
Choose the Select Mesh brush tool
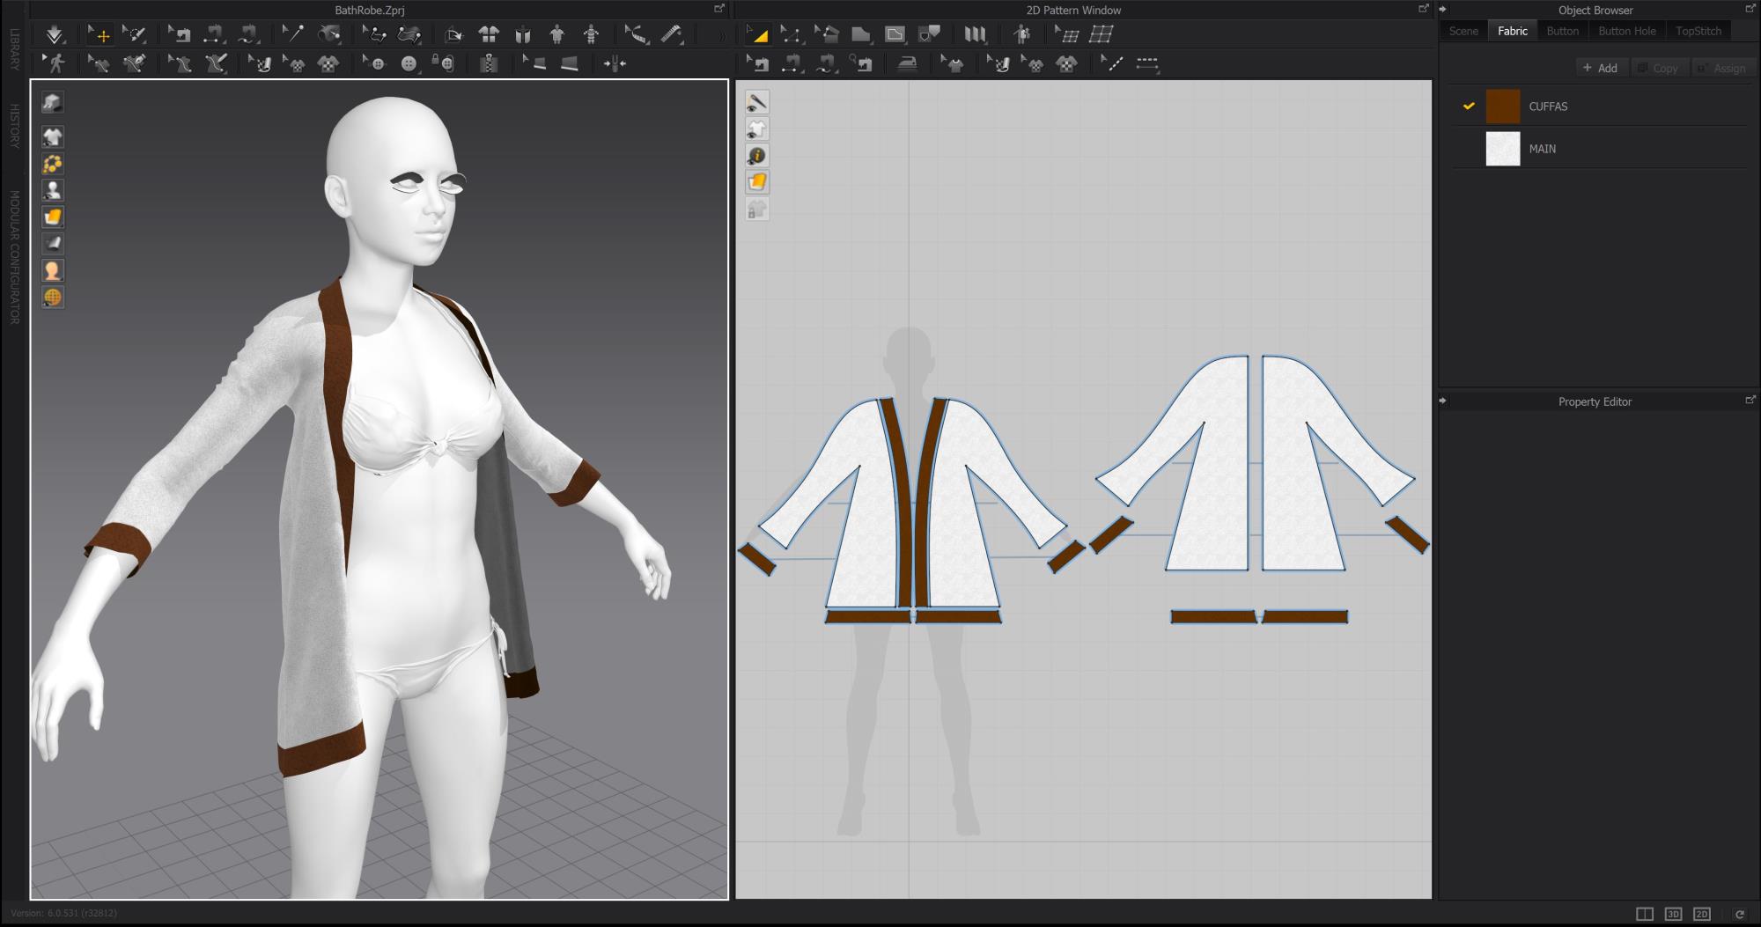[134, 34]
